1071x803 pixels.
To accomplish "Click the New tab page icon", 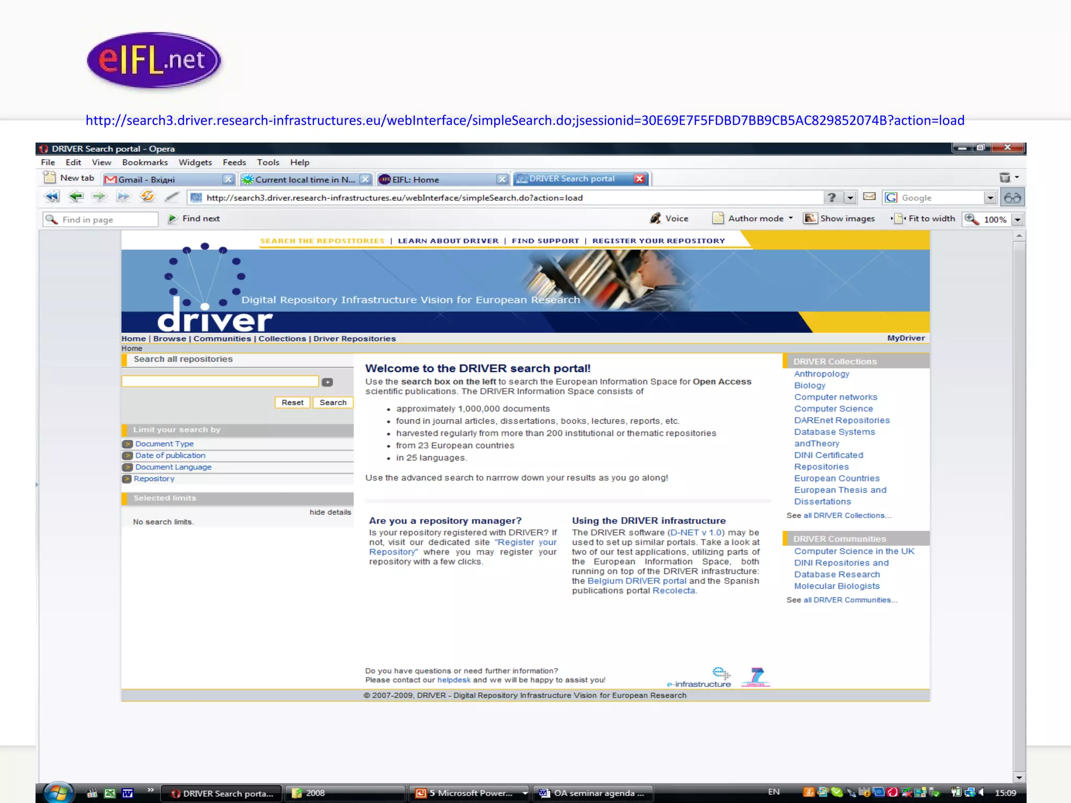I will (49, 178).
